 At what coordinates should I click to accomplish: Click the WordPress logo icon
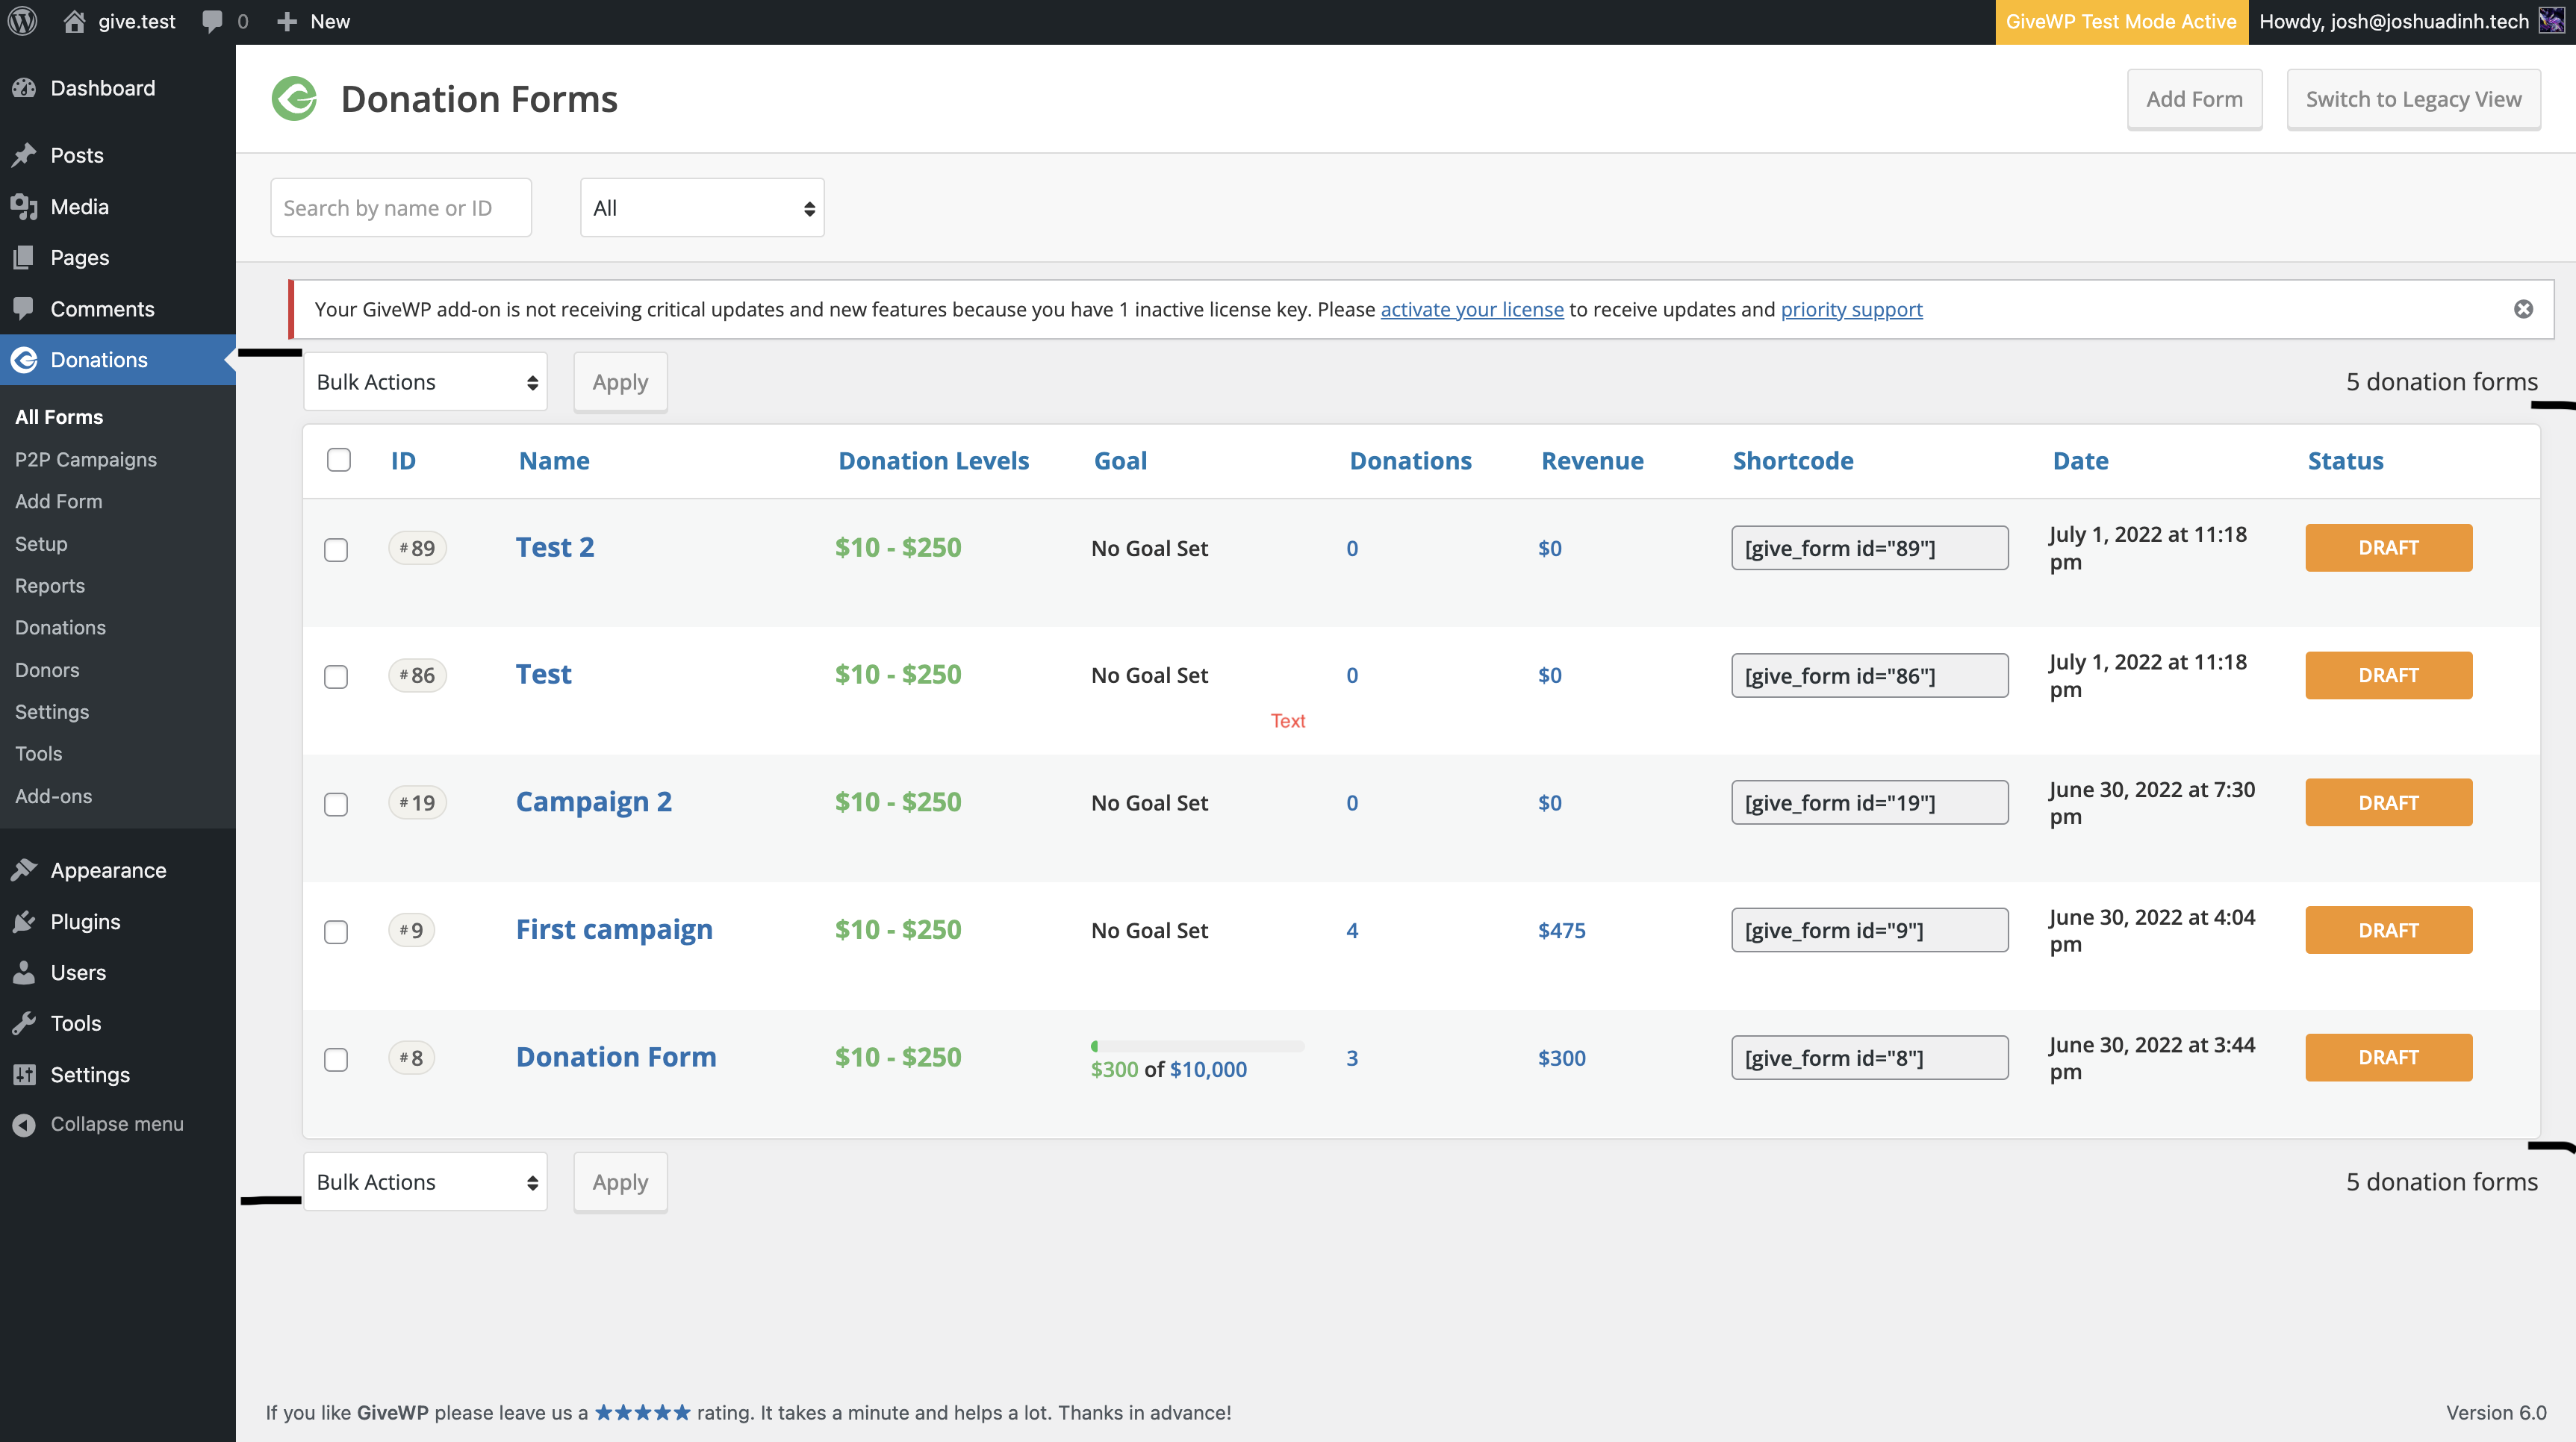(23, 21)
